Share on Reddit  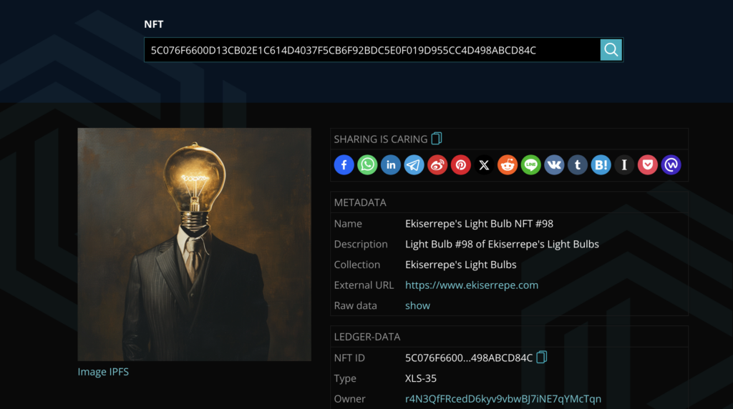(508, 165)
